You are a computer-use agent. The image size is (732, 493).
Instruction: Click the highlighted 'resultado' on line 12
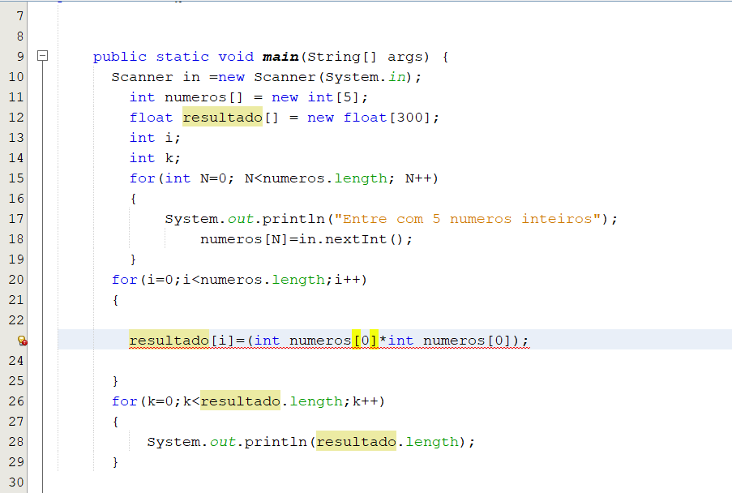tap(223, 118)
